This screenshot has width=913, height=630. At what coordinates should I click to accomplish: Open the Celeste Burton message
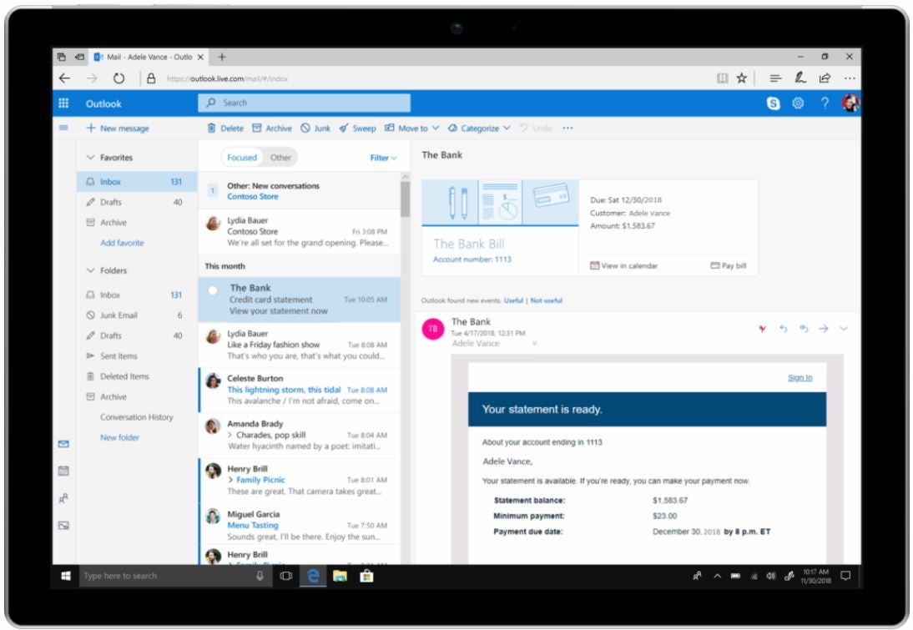[300, 390]
